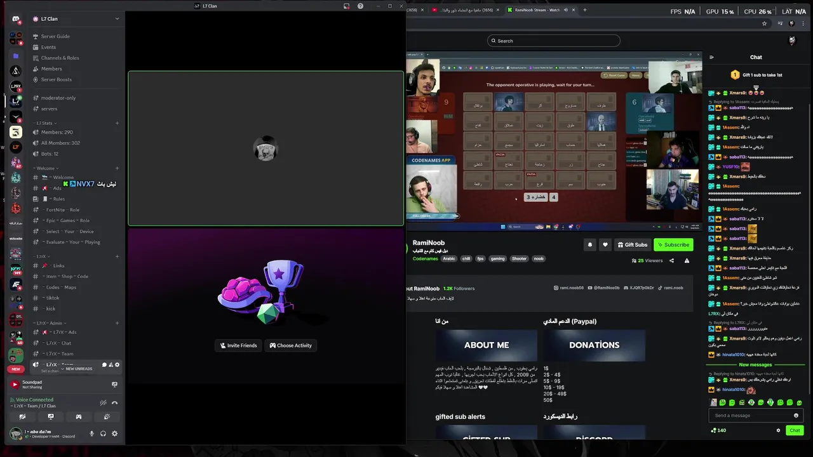Open the DONATIONS panel image
Viewport: 813px width, 457px height.
tap(594, 345)
